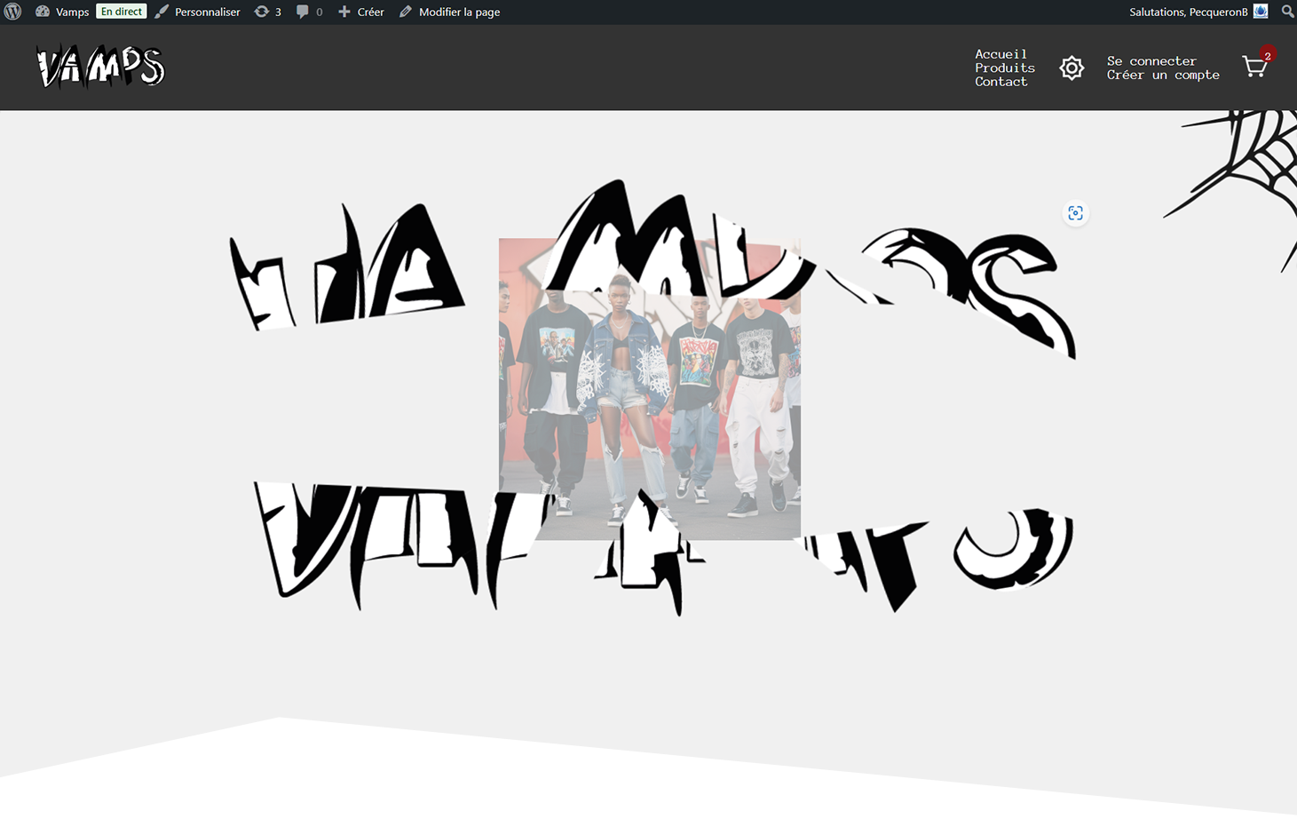Viewport: 1297px width, 827px height.
Task: Click Créer un compte link
Action: click(1163, 76)
